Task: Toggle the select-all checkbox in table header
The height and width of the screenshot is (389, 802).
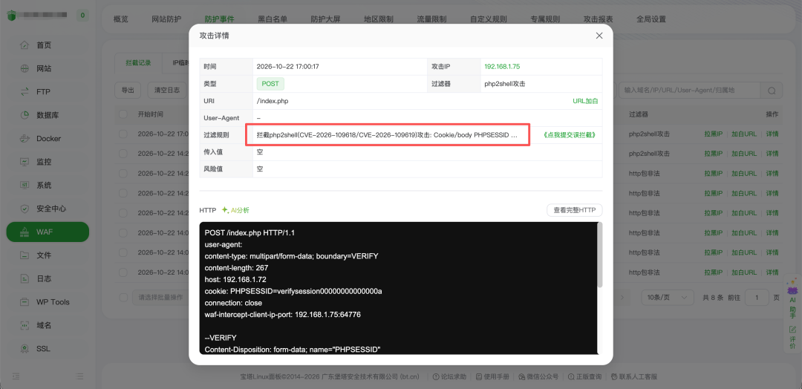Action: click(x=123, y=114)
